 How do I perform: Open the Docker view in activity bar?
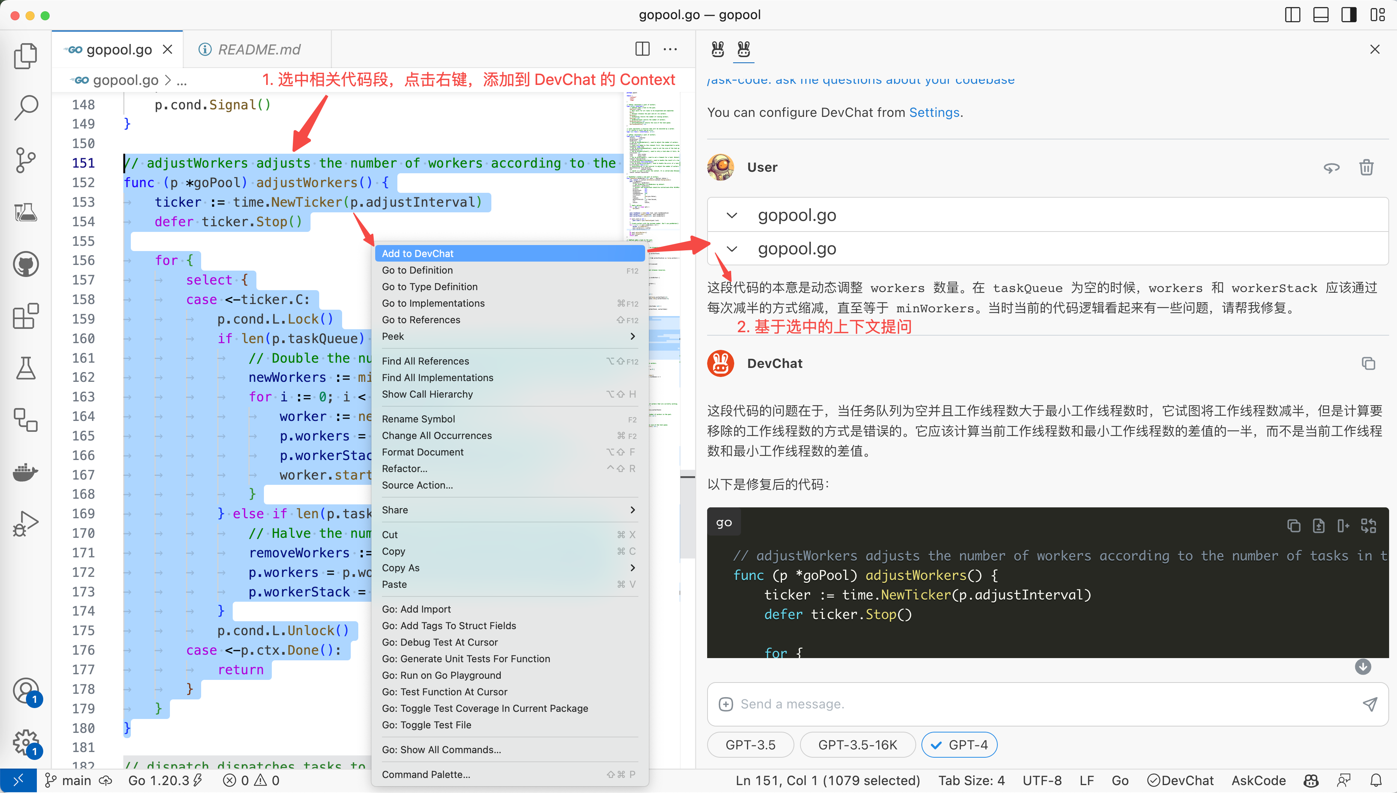tap(26, 472)
